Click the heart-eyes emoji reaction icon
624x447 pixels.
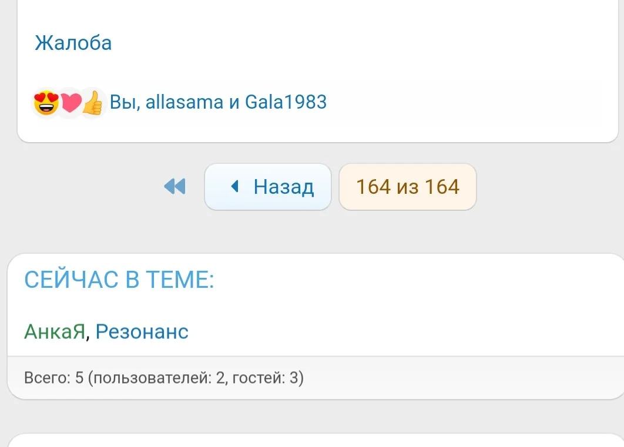tap(46, 103)
